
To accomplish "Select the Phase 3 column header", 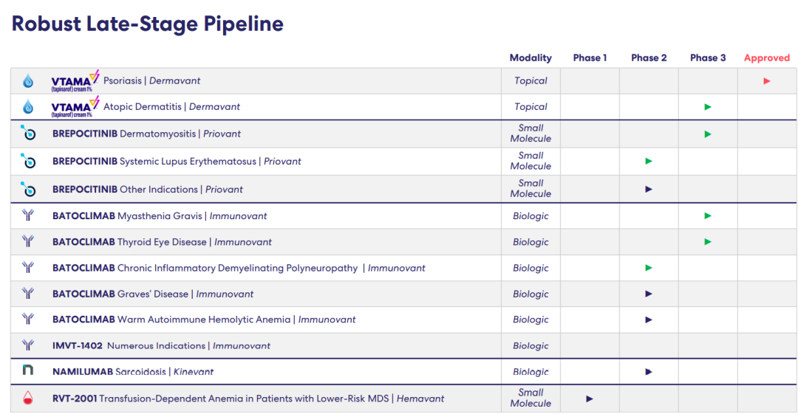I will [708, 58].
